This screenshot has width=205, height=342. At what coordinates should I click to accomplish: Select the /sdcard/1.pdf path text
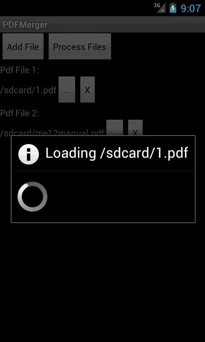click(x=28, y=90)
